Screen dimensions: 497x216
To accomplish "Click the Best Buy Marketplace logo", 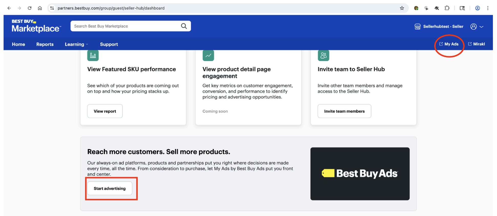I will pos(36,26).
